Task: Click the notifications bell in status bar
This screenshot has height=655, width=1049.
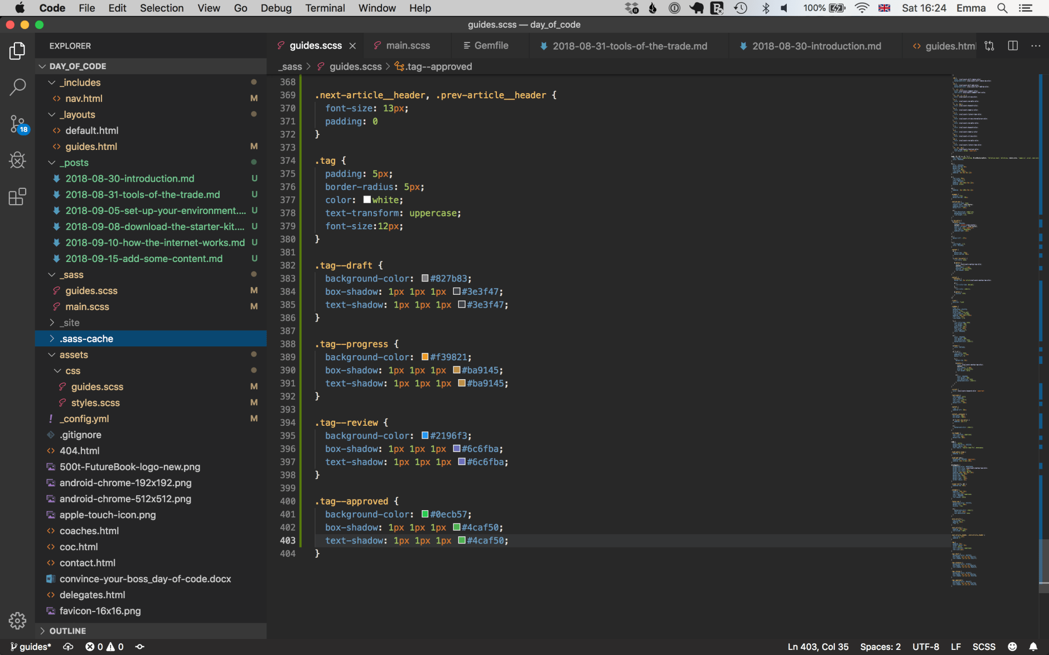Action: tap(1033, 646)
